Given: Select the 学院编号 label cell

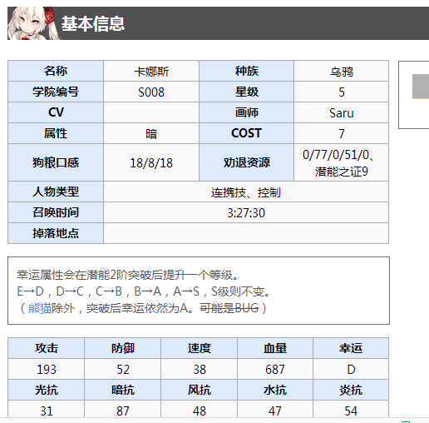Looking at the screenshot, I should point(56,92).
